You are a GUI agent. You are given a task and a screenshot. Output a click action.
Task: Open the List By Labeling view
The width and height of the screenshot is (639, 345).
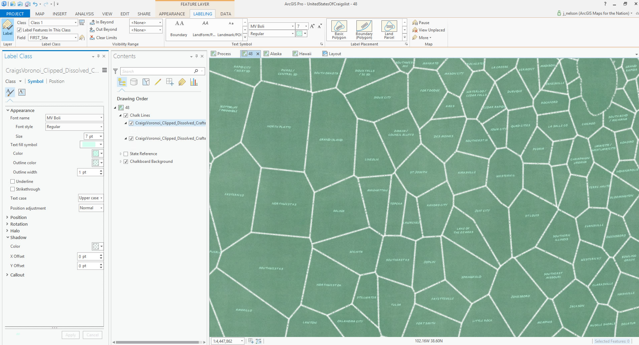[x=182, y=82]
